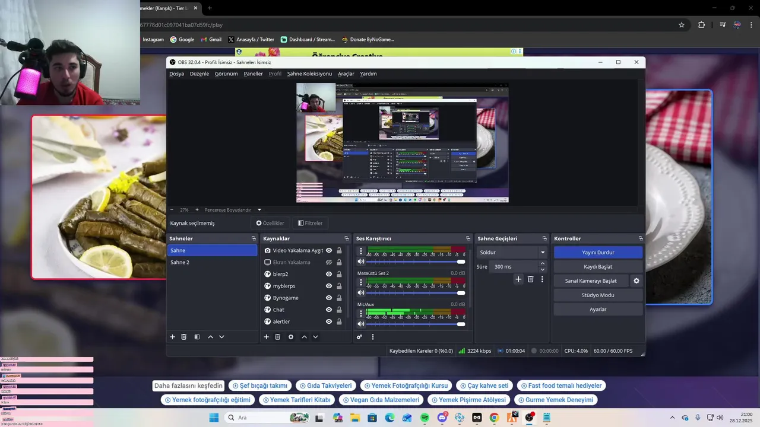Open Masaüstü Ses 2 three-dot options menu

pos(360,283)
